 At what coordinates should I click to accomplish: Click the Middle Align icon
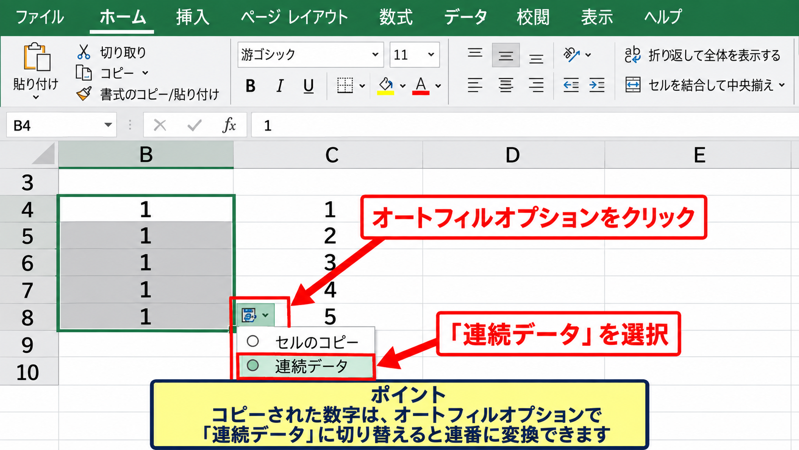[506, 55]
